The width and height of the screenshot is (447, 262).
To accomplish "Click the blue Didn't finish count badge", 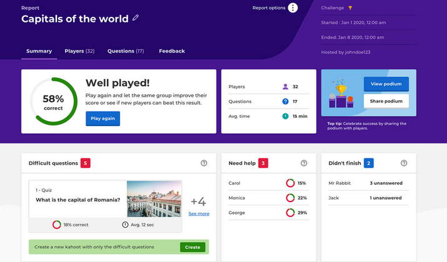I will point(369,163).
